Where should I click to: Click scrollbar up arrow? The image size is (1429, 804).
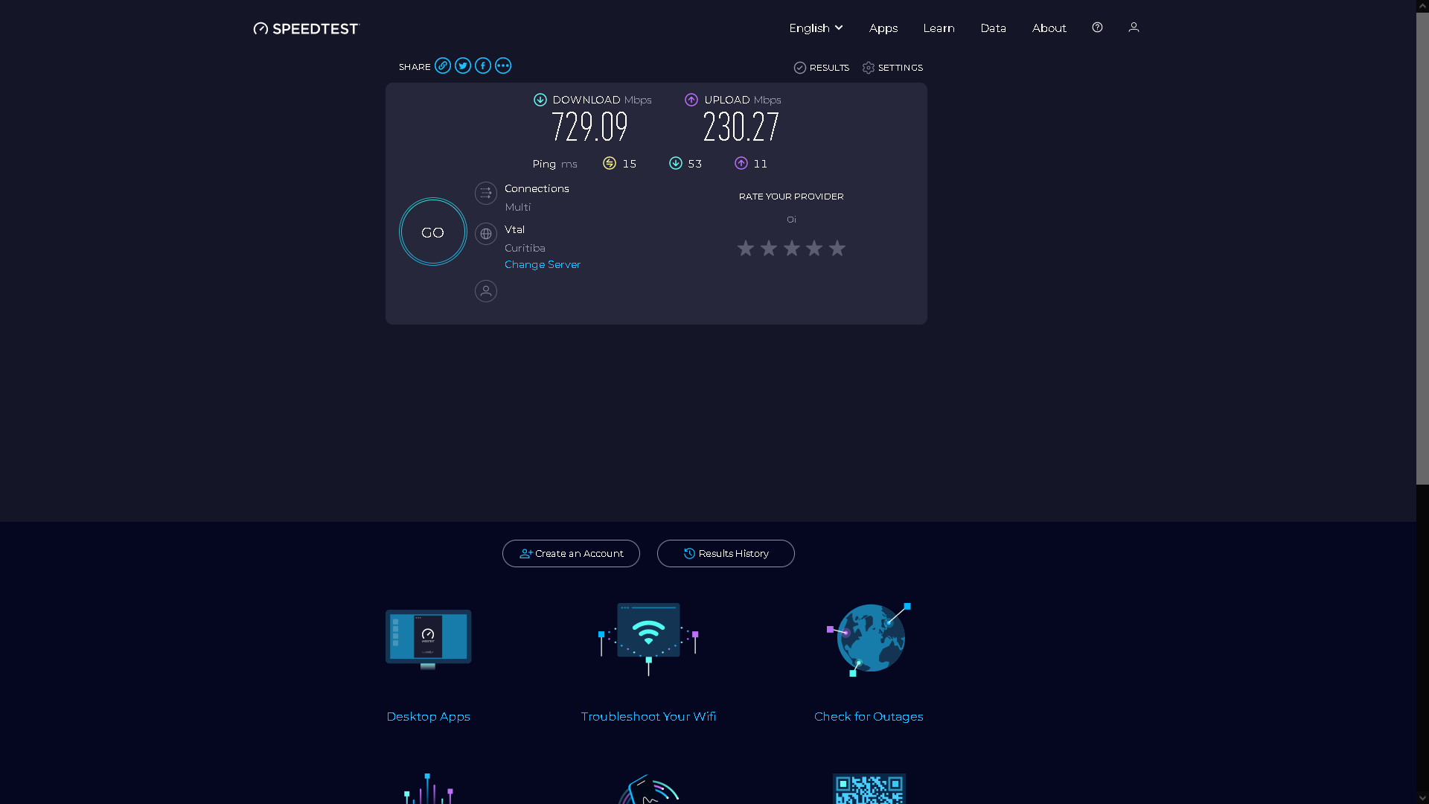coord(1422,6)
